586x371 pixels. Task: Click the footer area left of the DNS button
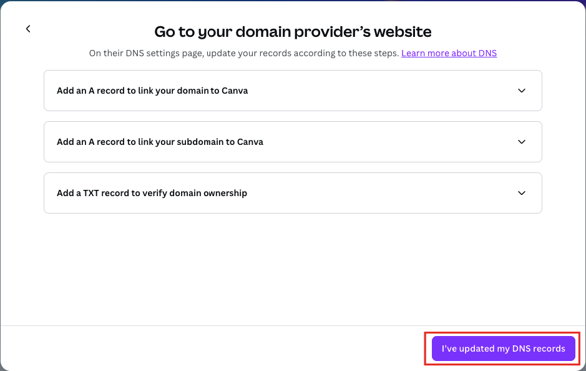(x=212, y=349)
